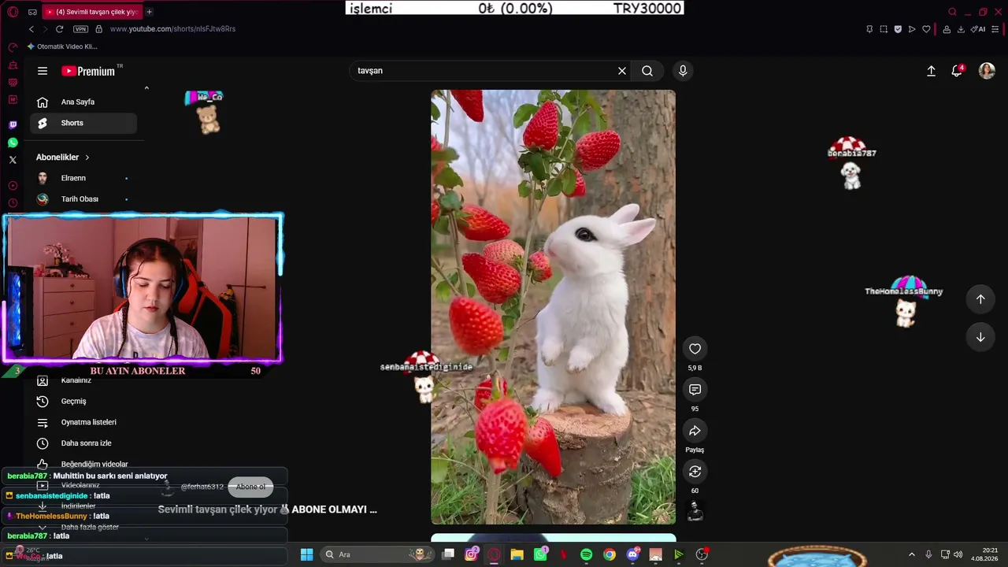Open OBS Studio from taskbar
This screenshot has height=567, width=1008.
[x=702, y=554]
